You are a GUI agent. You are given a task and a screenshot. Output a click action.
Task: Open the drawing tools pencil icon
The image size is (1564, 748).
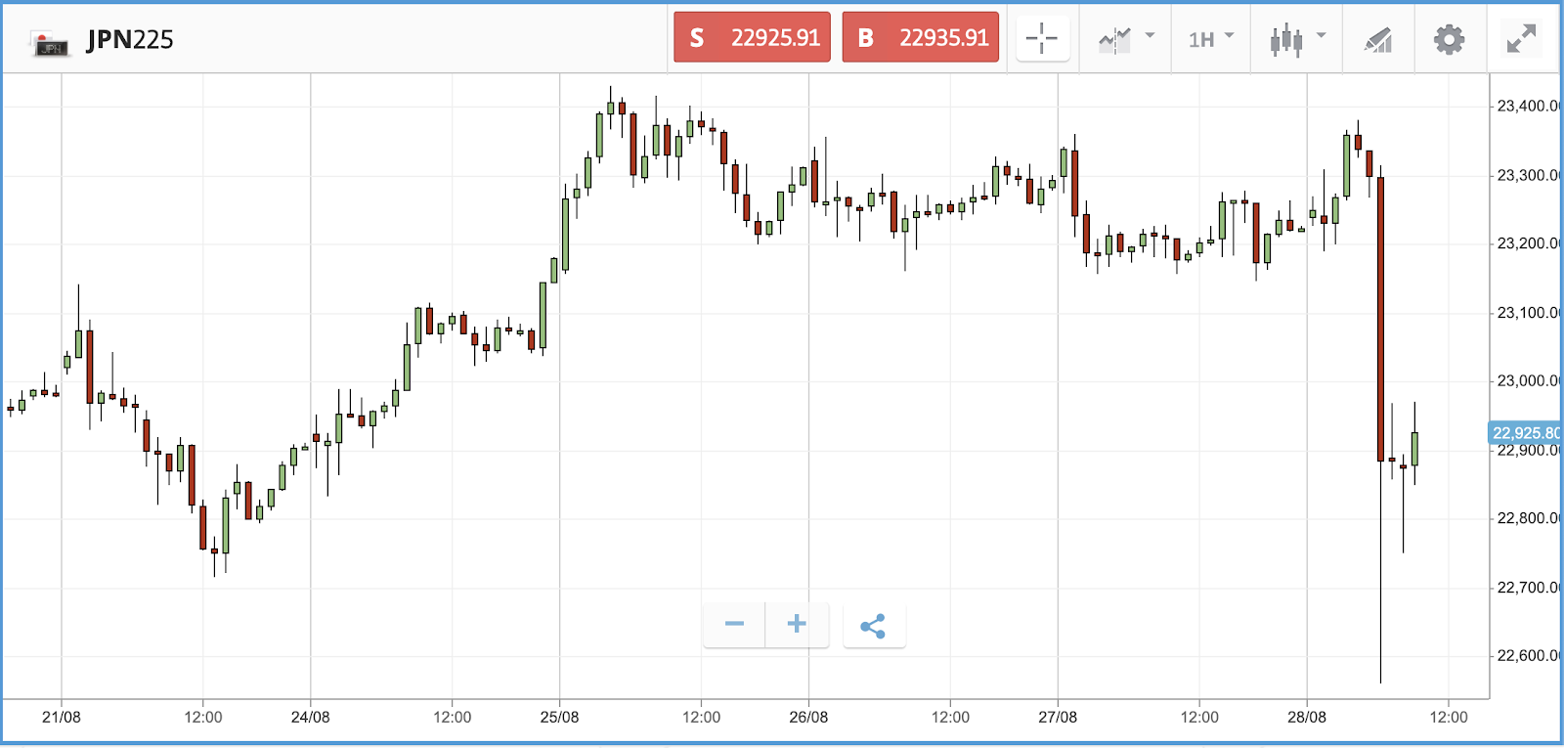[1378, 40]
